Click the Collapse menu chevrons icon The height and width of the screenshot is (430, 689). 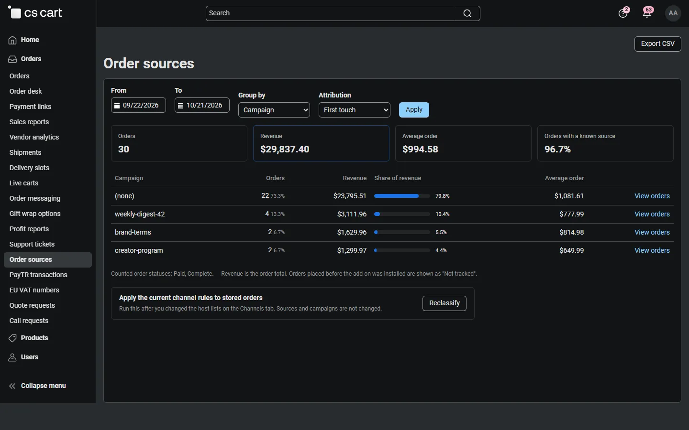tap(12, 386)
